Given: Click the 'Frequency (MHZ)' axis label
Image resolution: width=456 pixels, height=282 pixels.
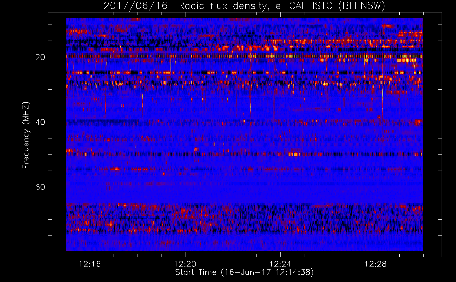Looking at the screenshot, I should pyautogui.click(x=26, y=135).
